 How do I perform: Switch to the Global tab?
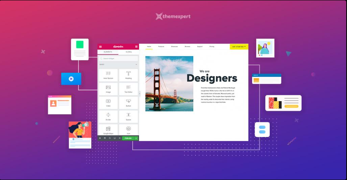[129, 52]
